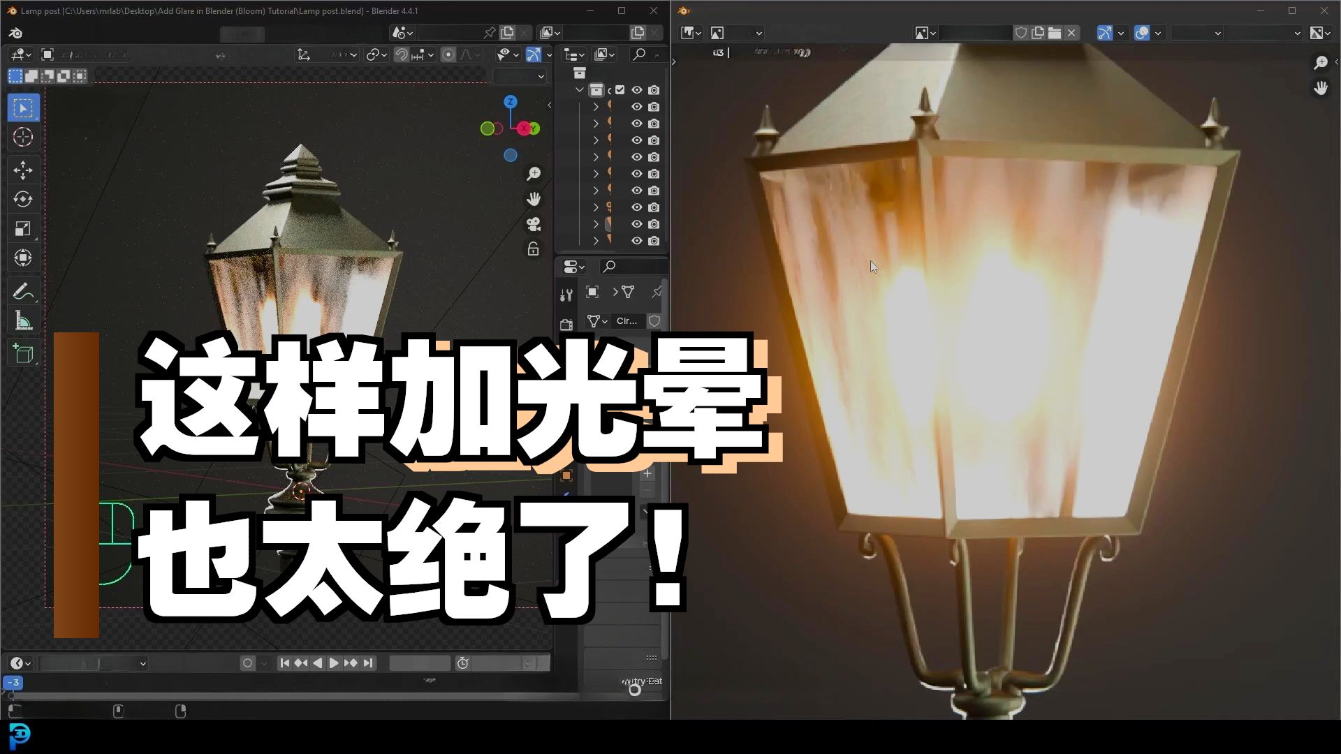Image resolution: width=1341 pixels, height=754 pixels.
Task: Select the Rotate tool
Action: (x=23, y=199)
